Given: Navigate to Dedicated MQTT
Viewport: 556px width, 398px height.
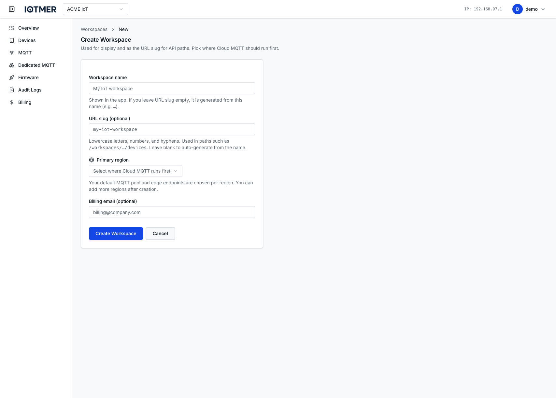Looking at the screenshot, I should 36,65.
